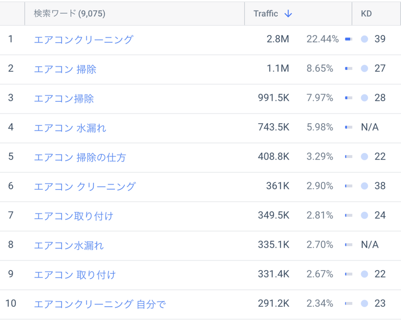Open the エアコンクリーニング 自分で keyword
Viewport: 401px width, 321px height.
tap(100, 304)
